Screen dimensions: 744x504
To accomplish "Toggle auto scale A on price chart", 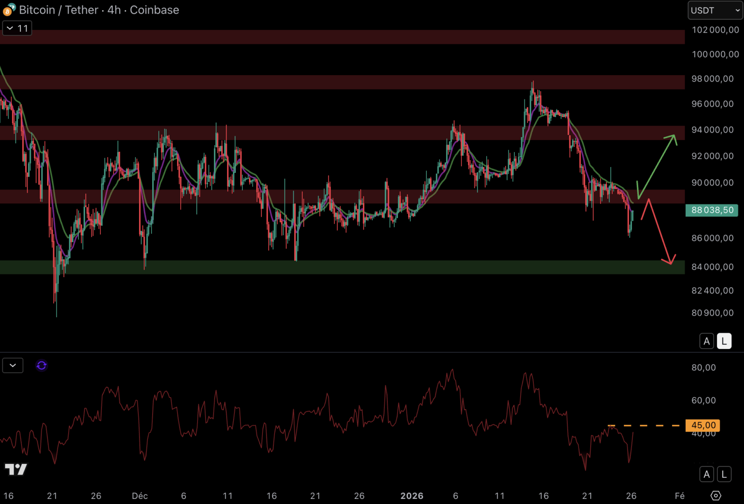I will [707, 341].
